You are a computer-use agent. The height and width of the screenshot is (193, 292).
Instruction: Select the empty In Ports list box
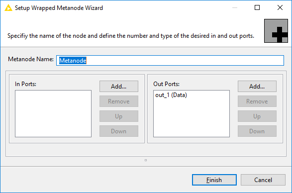pos(53,113)
